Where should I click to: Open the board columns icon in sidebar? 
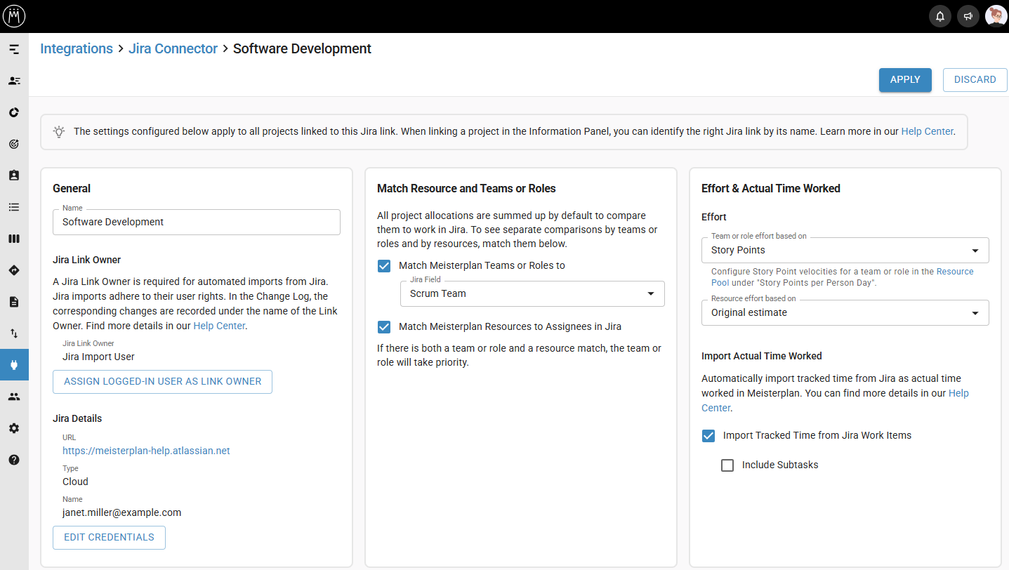[14, 239]
